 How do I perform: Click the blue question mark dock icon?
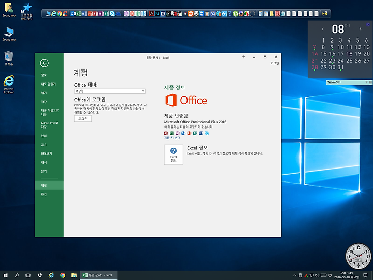pos(229,13)
